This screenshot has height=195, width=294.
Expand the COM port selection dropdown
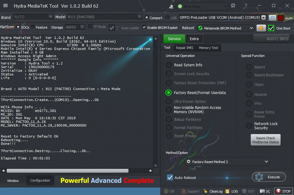264,17
